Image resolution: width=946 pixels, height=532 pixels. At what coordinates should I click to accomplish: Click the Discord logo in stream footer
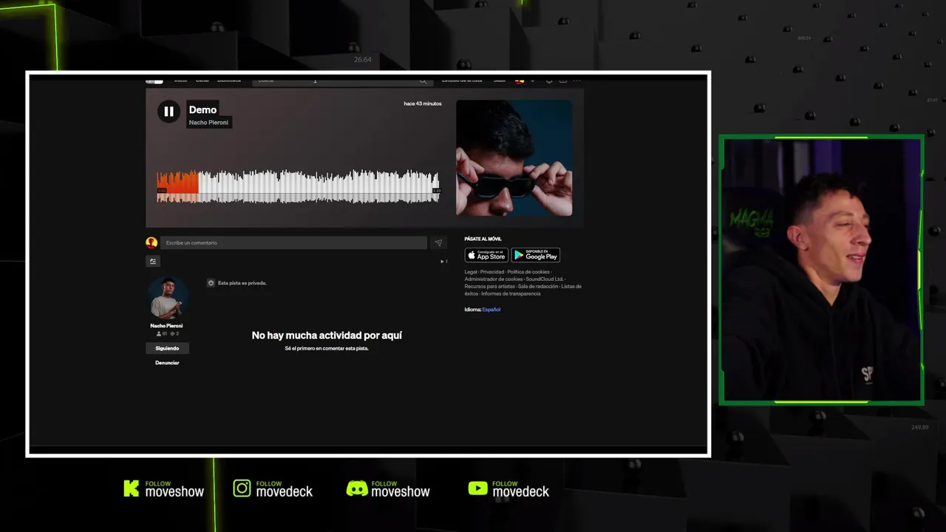click(357, 488)
